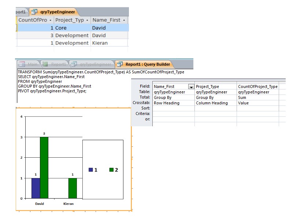The height and width of the screenshot is (219, 293).
Task: Click the TRANSFORM line in SQL view
Action: [101, 72]
